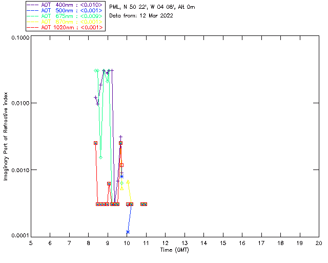Click the x-axis tick label 14

pyautogui.click(x=204, y=243)
